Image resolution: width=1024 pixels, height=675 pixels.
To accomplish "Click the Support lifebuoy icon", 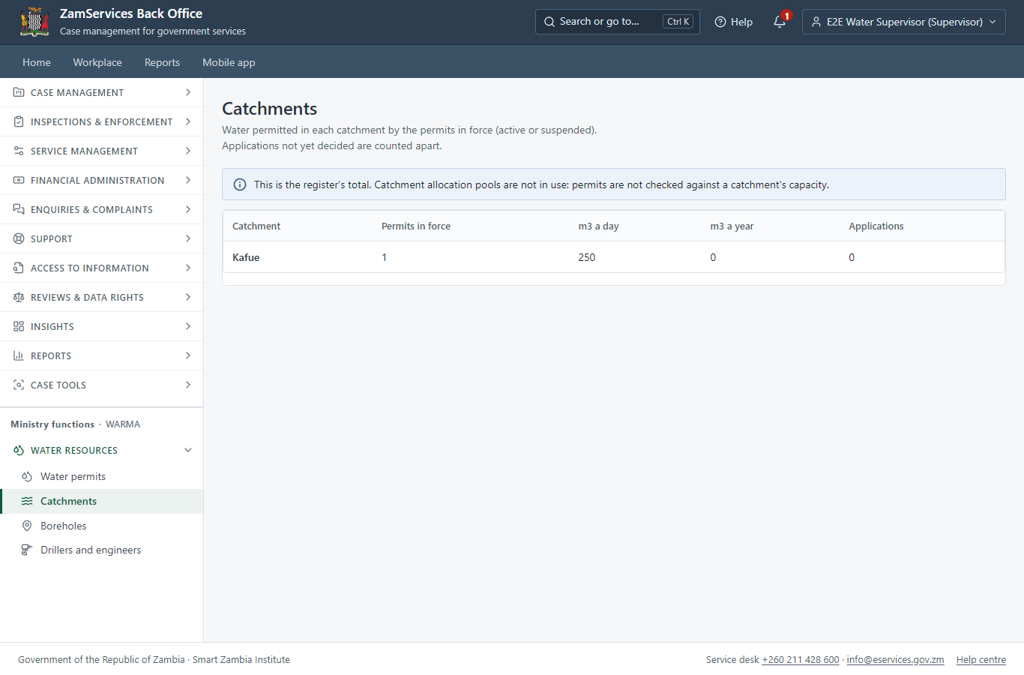I will (19, 238).
